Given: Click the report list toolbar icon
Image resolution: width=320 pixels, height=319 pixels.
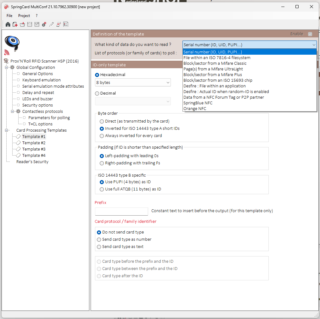Looking at the screenshot, I should [x=66, y=25].
